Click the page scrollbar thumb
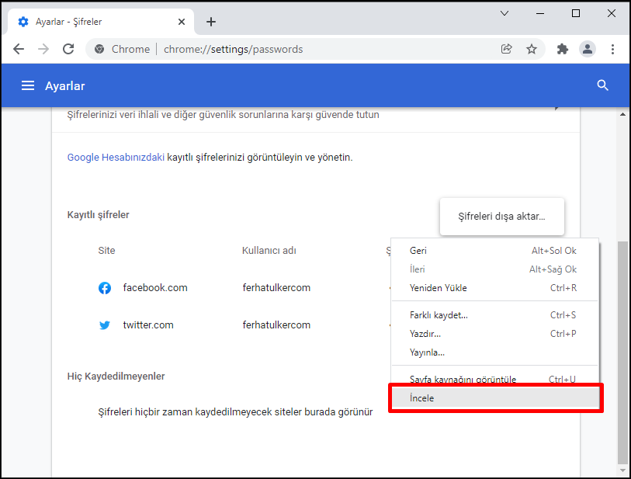Viewport: 631px width, 479px height. tap(622, 352)
